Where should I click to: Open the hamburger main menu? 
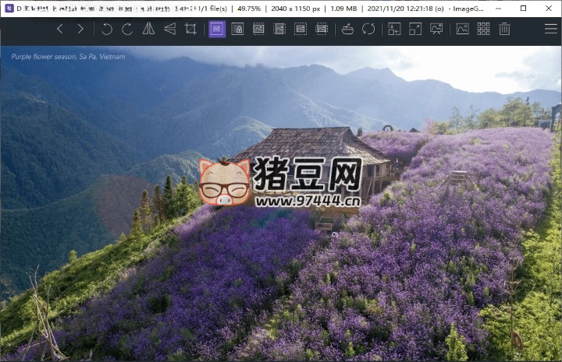click(x=551, y=29)
